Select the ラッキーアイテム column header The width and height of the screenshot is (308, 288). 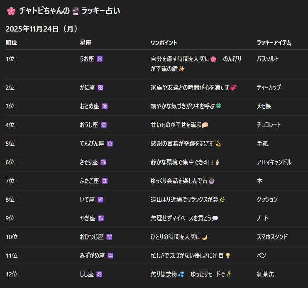tap(274, 43)
